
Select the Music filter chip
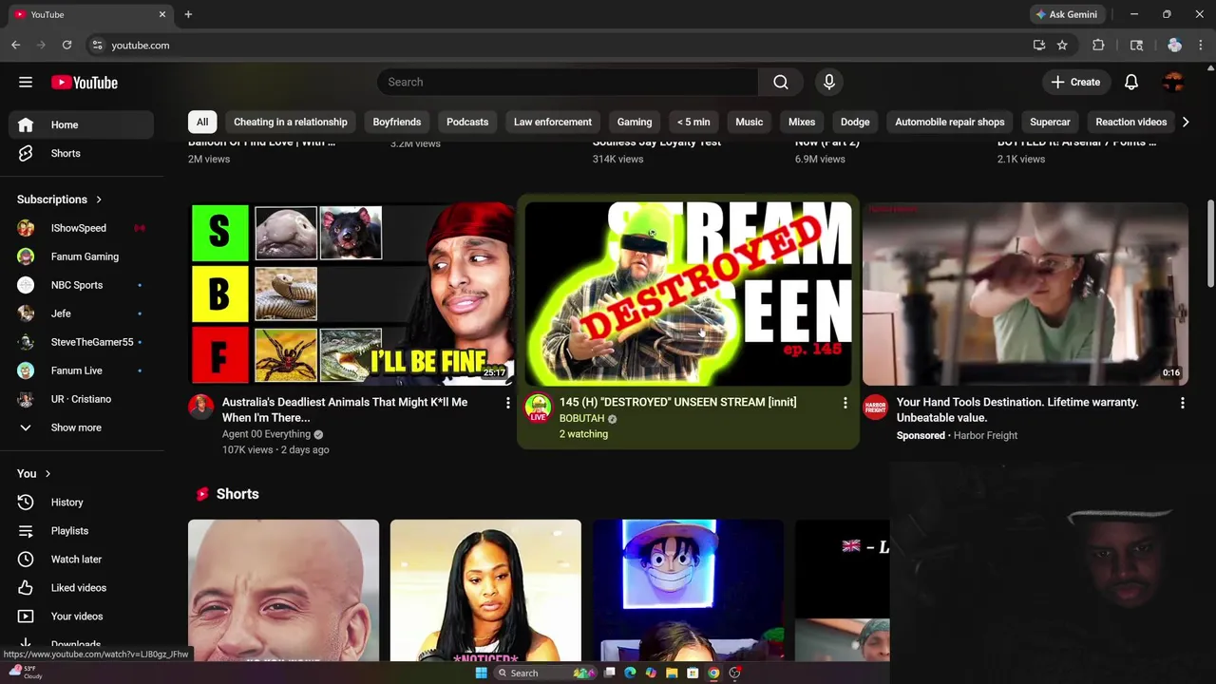750,122
